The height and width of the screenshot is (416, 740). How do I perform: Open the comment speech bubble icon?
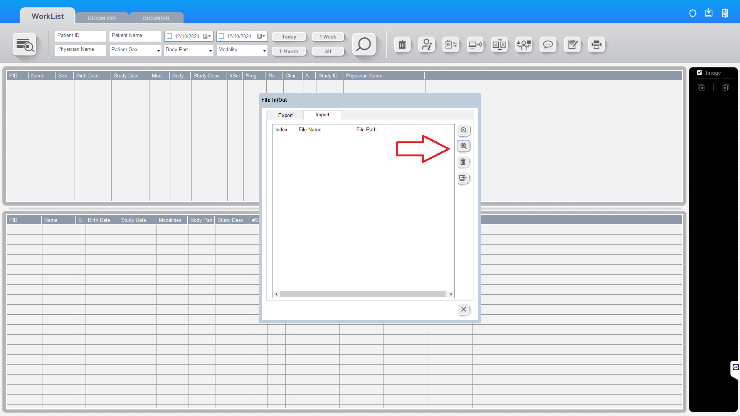548,45
